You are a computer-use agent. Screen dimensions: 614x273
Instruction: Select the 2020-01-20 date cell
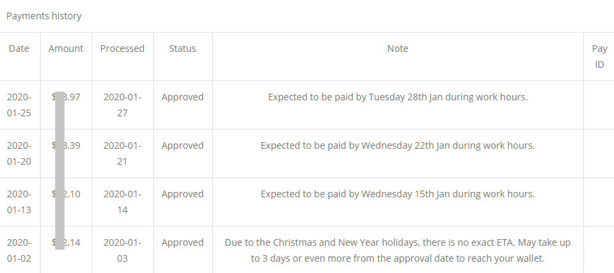click(19, 153)
